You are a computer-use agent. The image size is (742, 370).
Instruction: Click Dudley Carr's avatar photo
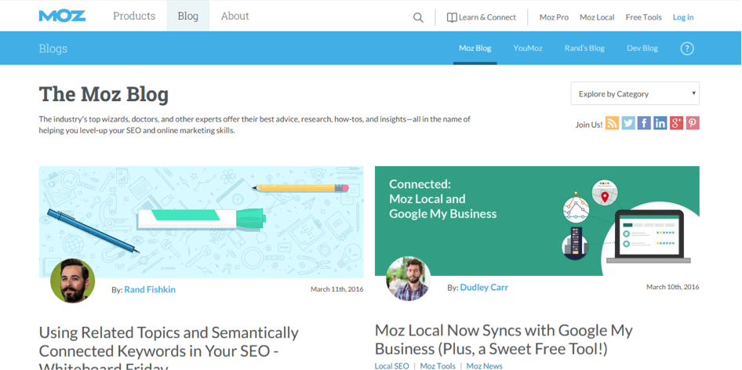pyautogui.click(x=409, y=279)
